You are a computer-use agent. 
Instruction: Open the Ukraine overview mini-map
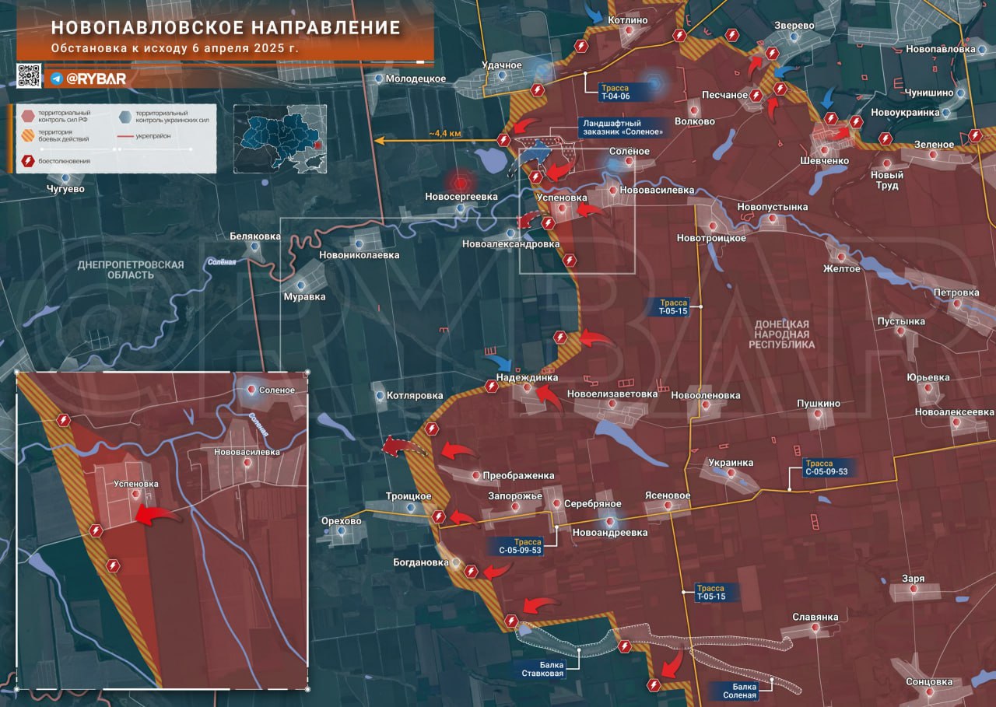[280, 138]
